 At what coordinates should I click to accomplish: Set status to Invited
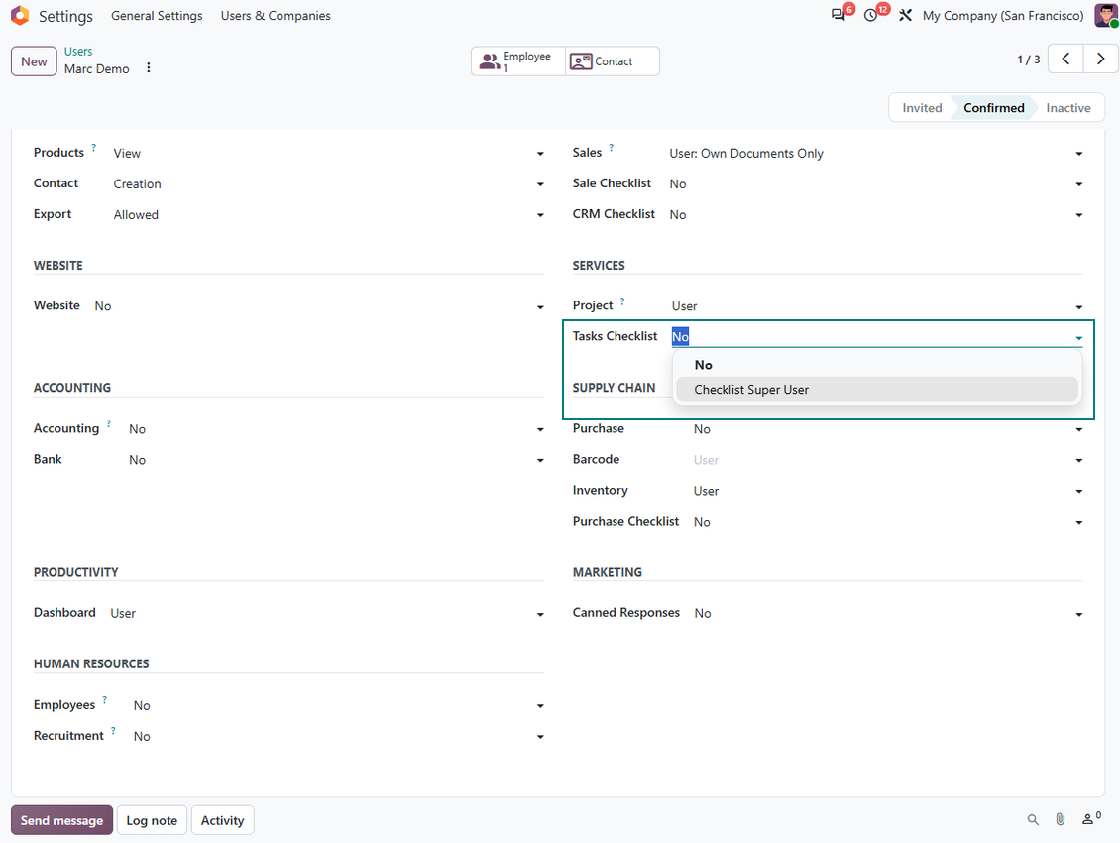pos(922,108)
